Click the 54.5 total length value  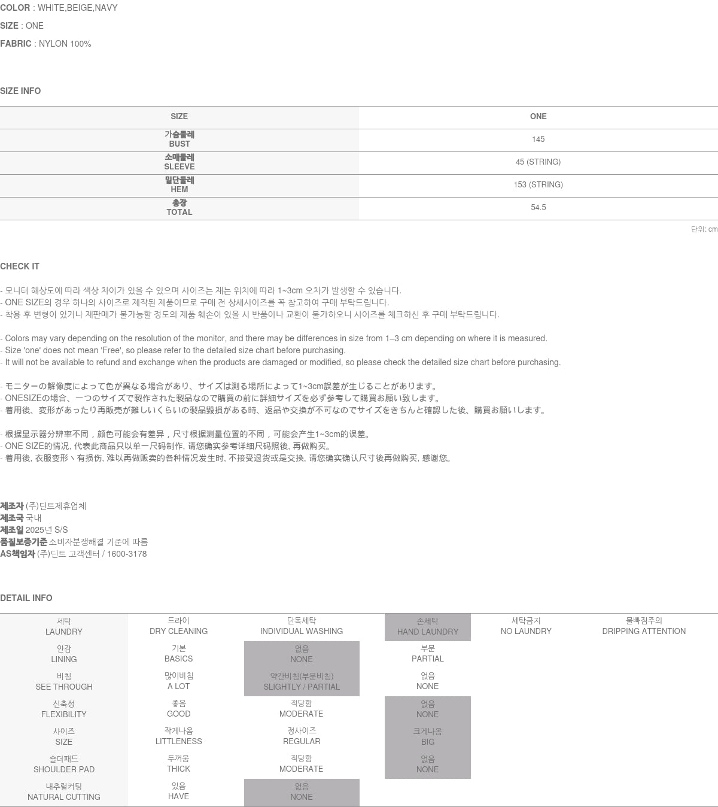click(538, 208)
